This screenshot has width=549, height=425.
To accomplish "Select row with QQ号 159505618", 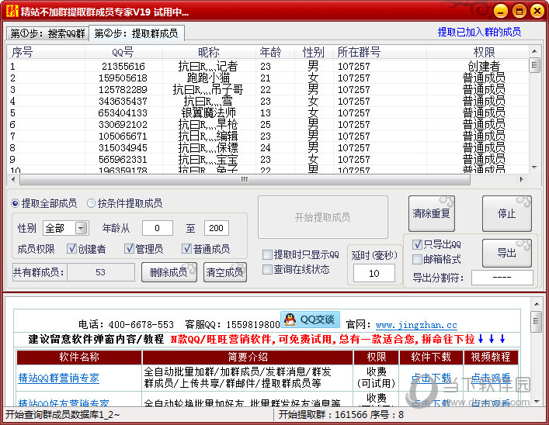I will [x=268, y=78].
